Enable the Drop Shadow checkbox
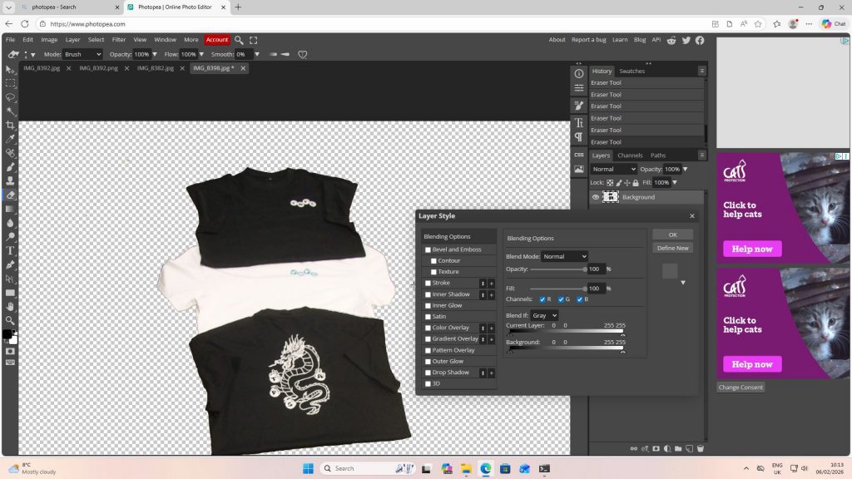 (x=428, y=373)
